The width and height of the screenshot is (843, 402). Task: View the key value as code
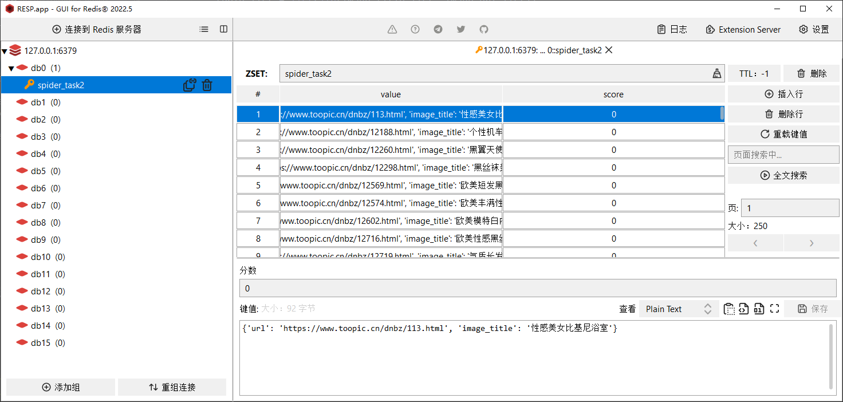[x=743, y=309]
